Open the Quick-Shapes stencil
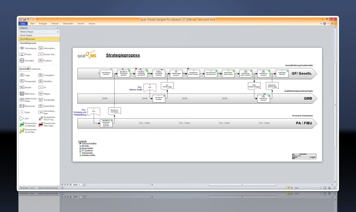This screenshot has height=212, width=356. point(39,35)
